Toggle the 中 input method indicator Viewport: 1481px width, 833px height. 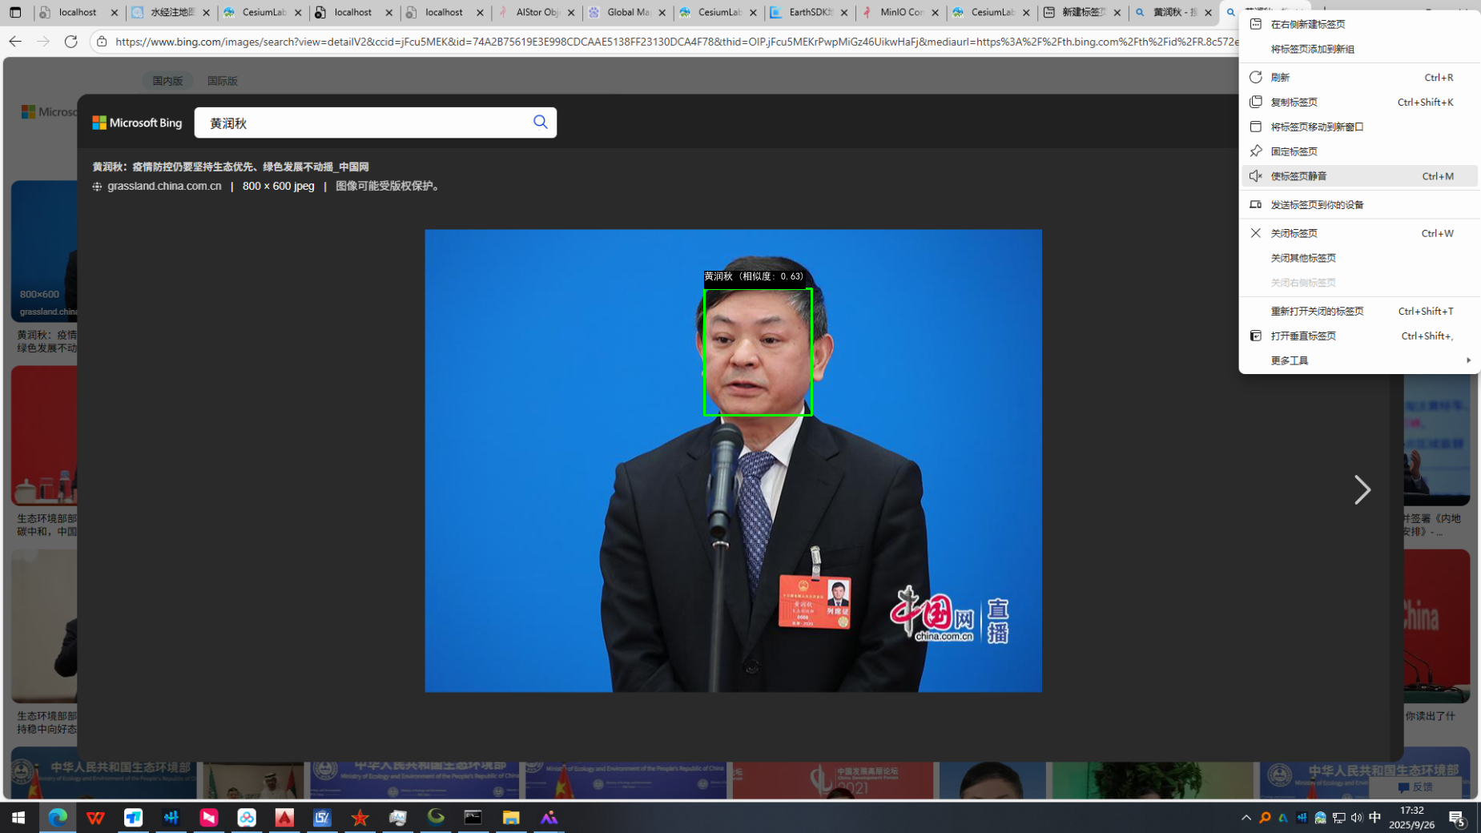[x=1374, y=817]
